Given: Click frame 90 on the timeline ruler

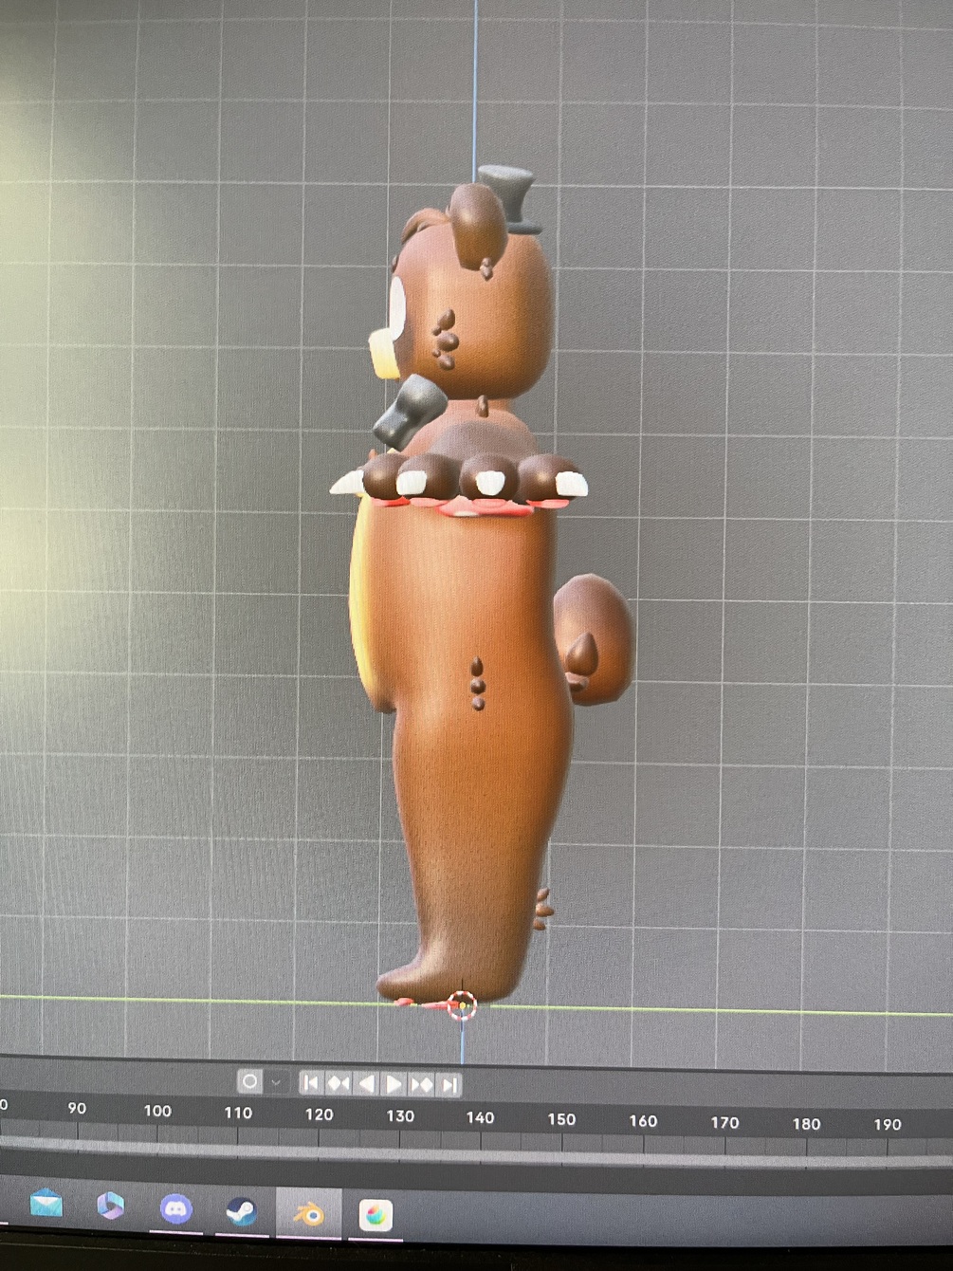Looking at the screenshot, I should click(x=77, y=1108).
